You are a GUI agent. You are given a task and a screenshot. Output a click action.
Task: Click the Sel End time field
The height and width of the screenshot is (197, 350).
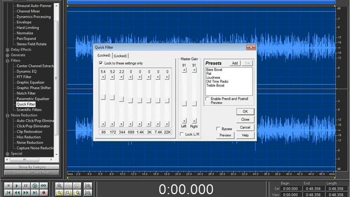pos(313,189)
